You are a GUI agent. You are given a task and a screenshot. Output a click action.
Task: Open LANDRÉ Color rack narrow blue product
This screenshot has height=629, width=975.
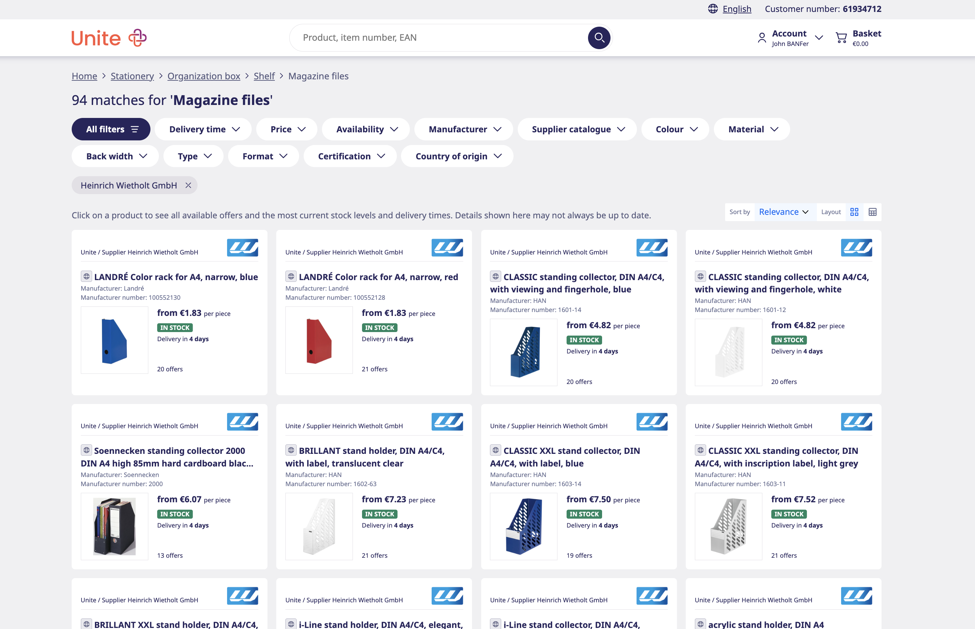click(x=176, y=277)
